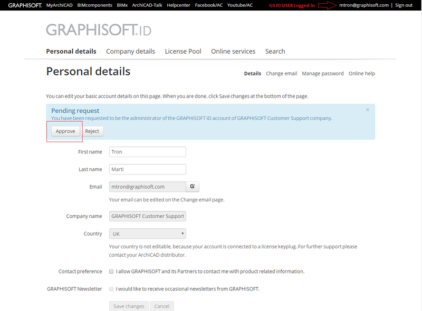Click the First name input field

(x=147, y=152)
